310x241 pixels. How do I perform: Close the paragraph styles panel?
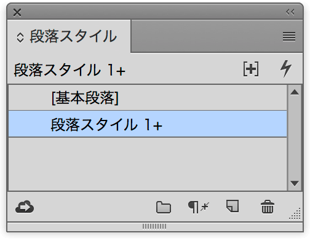(x=17, y=12)
